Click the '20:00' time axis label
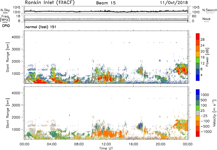Viewport: 217px width, 150px height. coord(161,144)
